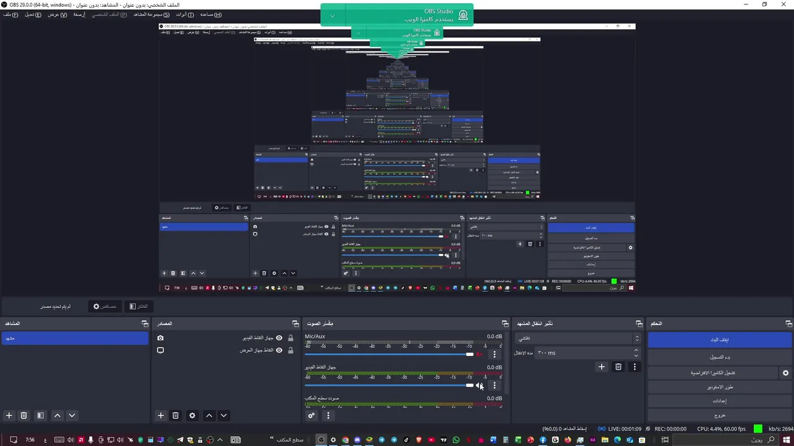Open the scene transition type dropdown
The width and height of the screenshot is (794, 446).
tap(578, 338)
